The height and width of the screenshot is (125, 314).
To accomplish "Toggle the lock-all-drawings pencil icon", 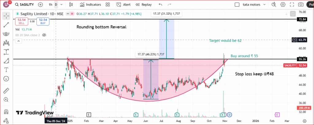I will click(6, 120).
